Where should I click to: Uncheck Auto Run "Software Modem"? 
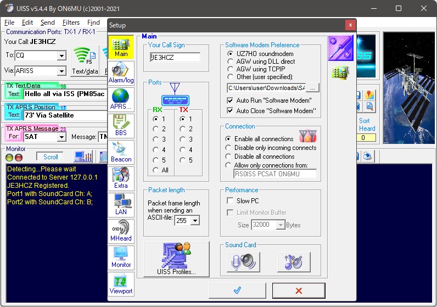231,101
